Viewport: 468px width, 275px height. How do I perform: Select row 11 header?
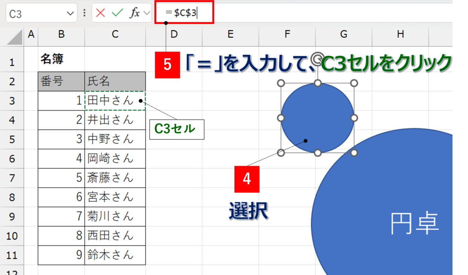12,255
